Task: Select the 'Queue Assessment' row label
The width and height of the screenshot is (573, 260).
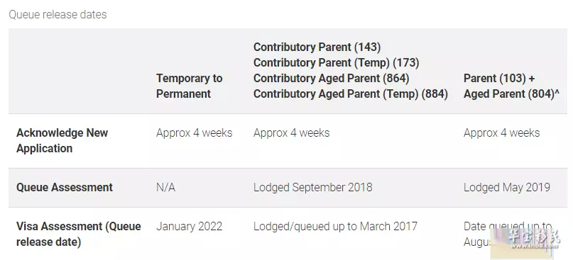Action: 65,188
